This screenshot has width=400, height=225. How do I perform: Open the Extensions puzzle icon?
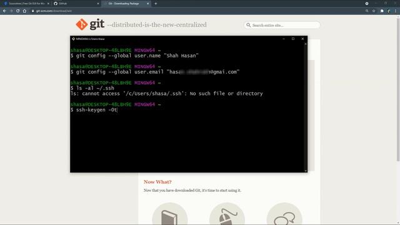pos(382,11)
